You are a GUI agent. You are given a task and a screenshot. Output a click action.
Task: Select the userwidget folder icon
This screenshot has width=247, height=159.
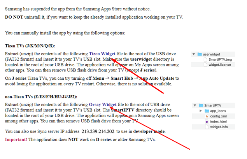[x=200, y=54]
